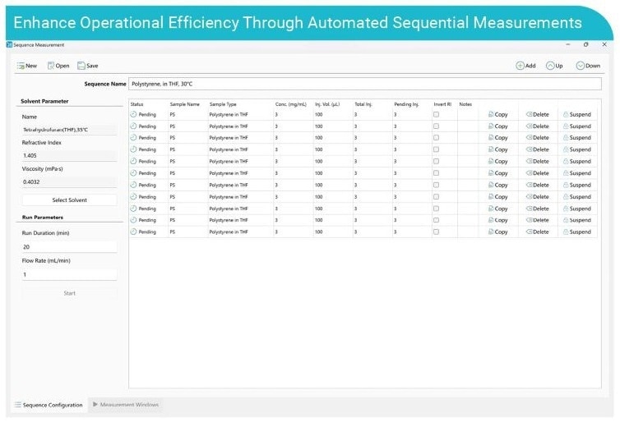Focus the Flow Rate input field
Viewport: 620px width, 422px height.
(69, 274)
